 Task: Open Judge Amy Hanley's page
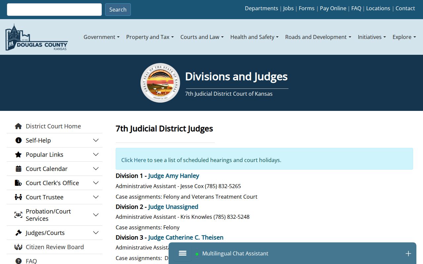173,176
